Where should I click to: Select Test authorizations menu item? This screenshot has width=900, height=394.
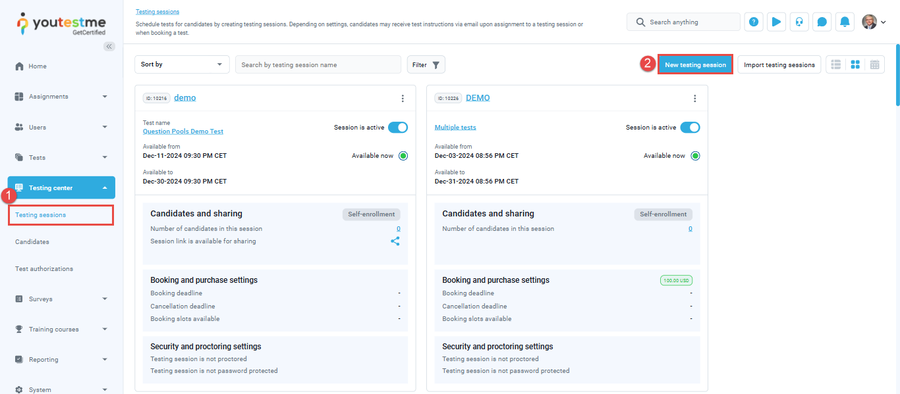[x=44, y=269]
